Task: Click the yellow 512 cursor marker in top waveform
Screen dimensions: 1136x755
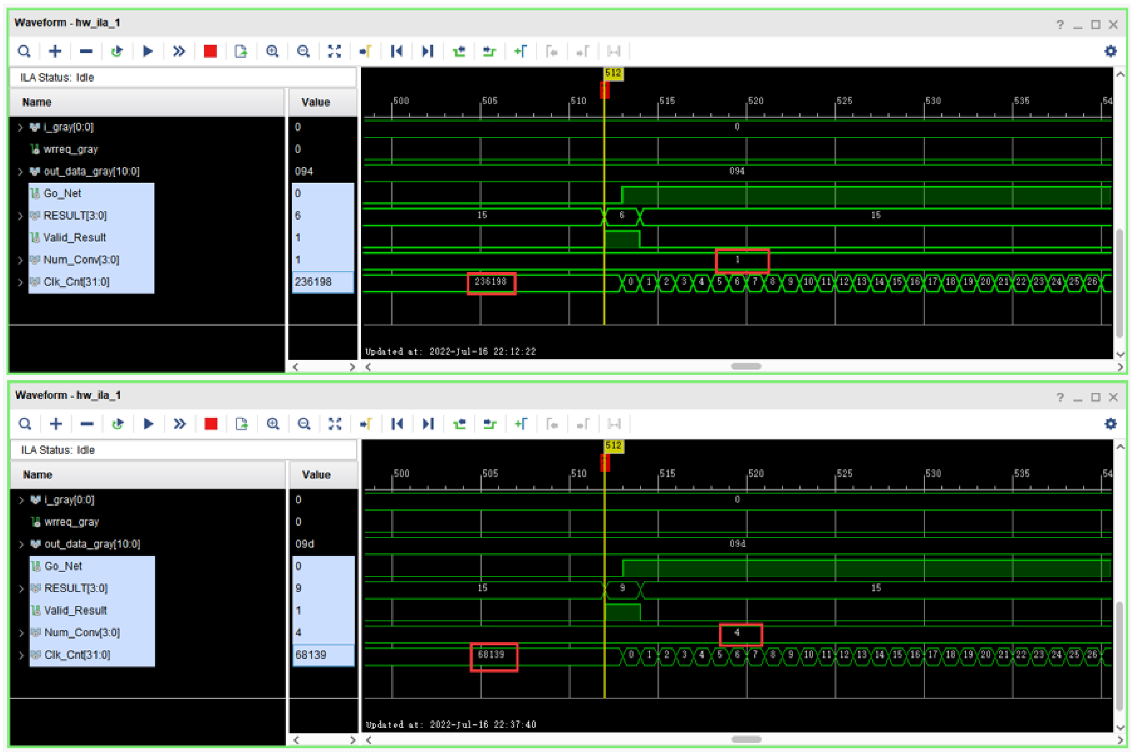Action: point(613,73)
